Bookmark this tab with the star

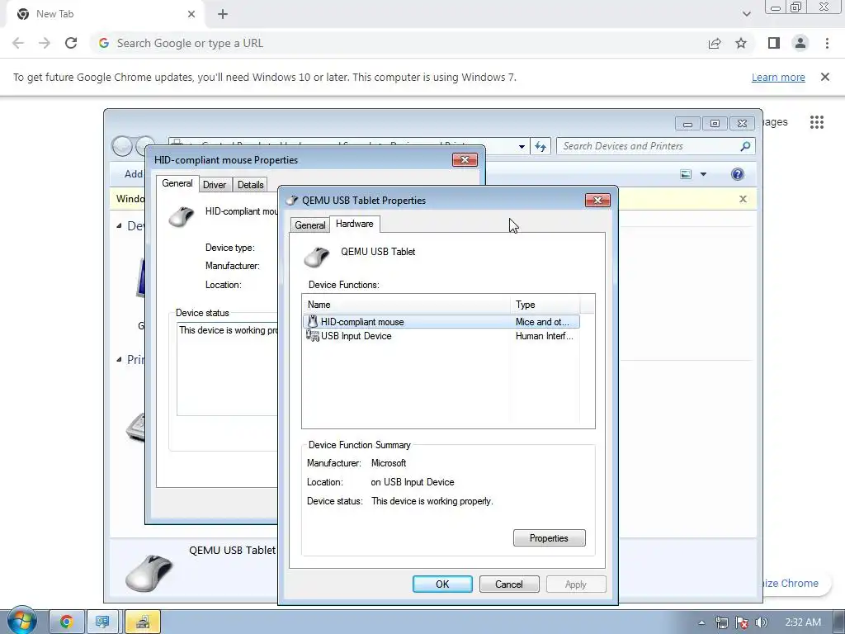[x=741, y=43]
